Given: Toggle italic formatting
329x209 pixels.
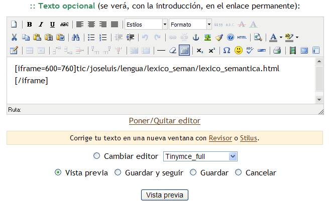Looking at the screenshot, I should pos(41,25).
